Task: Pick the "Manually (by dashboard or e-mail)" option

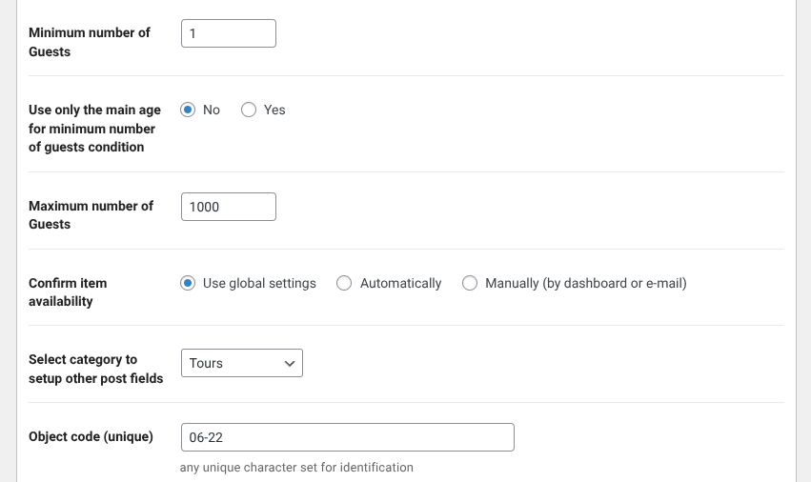Action: click(x=470, y=283)
